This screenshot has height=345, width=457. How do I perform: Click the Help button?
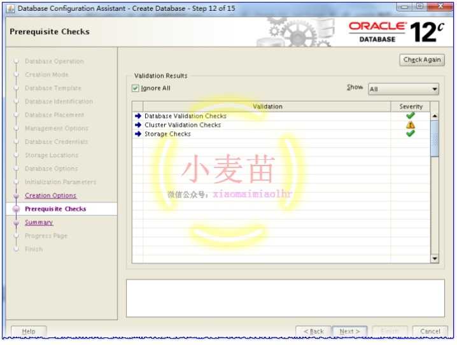coord(29,331)
